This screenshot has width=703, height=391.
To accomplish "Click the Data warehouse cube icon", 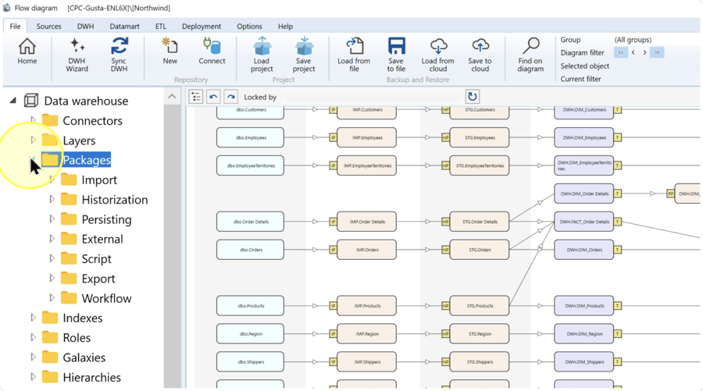I will click(x=31, y=101).
